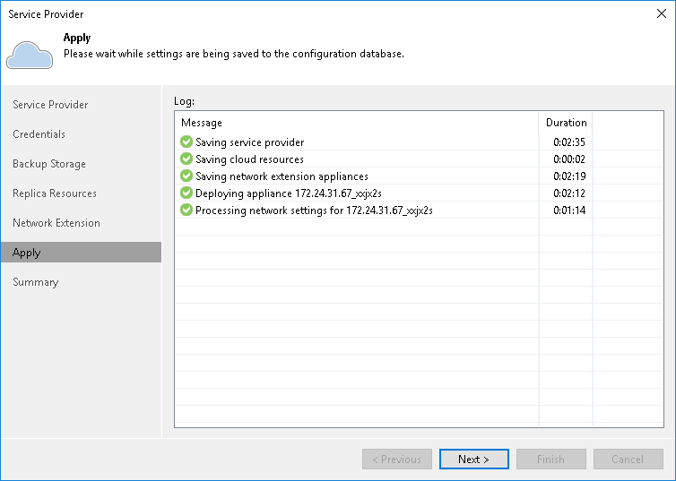Close the Service Provider dialog
The width and height of the screenshot is (676, 481).
click(662, 13)
